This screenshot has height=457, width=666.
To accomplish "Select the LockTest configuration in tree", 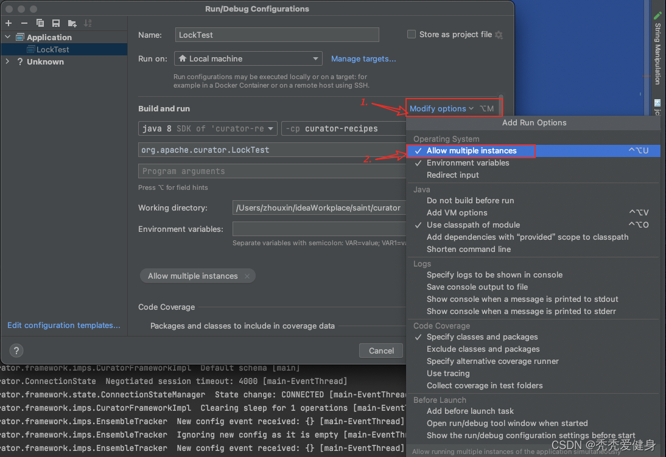I will coord(64,49).
